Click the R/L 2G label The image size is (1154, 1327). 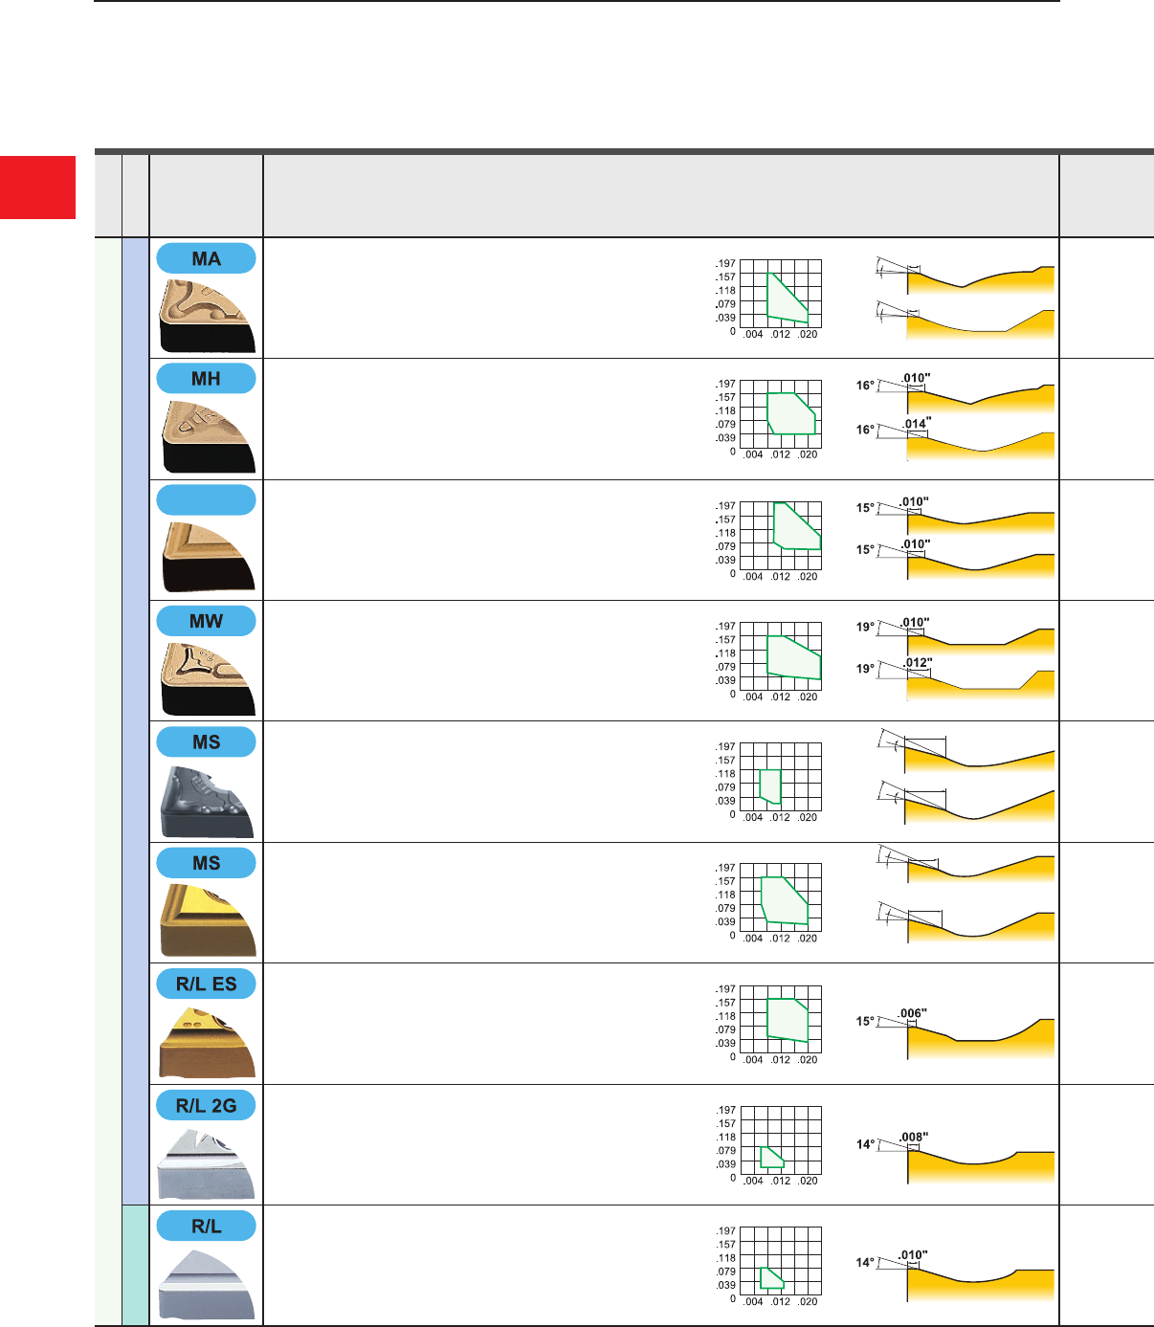207,1105
